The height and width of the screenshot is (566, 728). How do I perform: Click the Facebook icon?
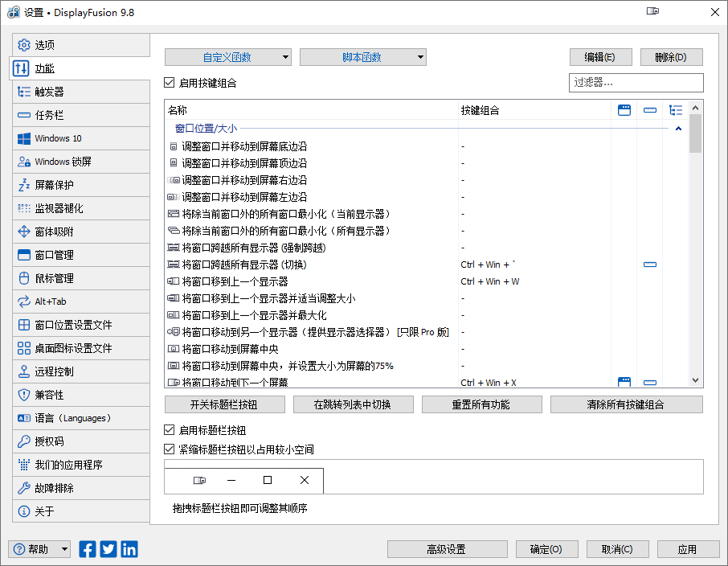tap(88, 549)
